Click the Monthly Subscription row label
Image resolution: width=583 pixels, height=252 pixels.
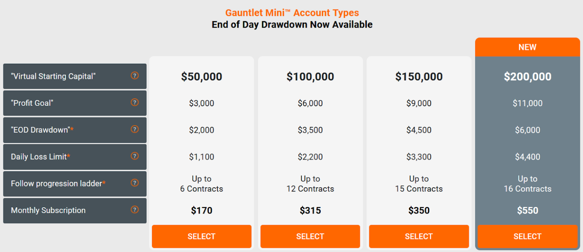coord(48,210)
